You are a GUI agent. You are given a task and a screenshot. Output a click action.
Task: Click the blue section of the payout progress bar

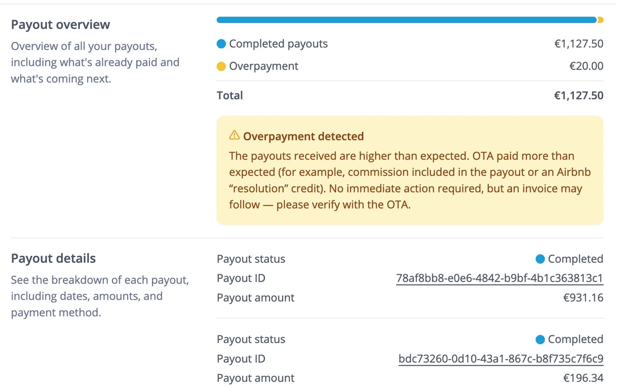point(406,20)
